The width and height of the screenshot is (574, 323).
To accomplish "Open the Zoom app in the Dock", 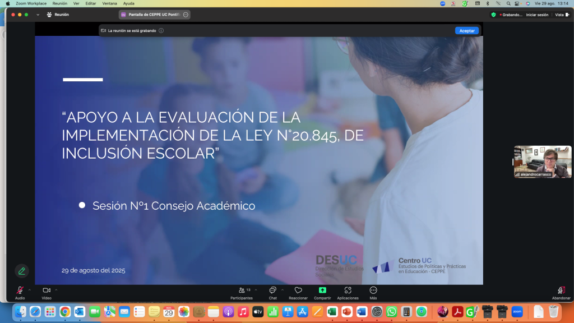I will [x=517, y=312].
